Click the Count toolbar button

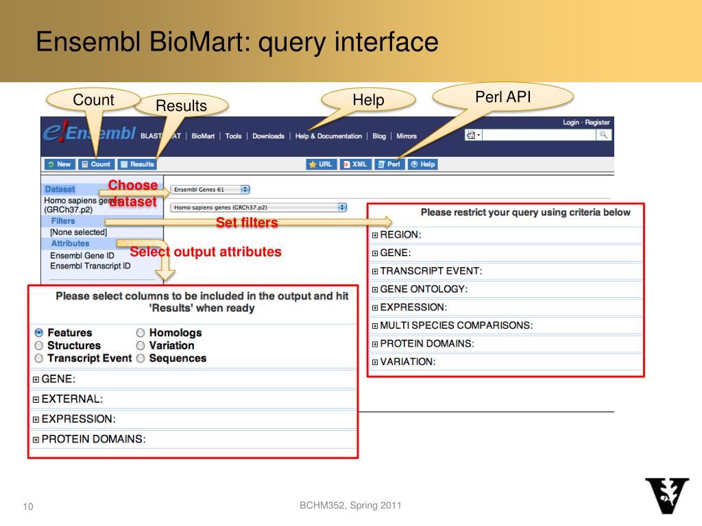pyautogui.click(x=96, y=164)
